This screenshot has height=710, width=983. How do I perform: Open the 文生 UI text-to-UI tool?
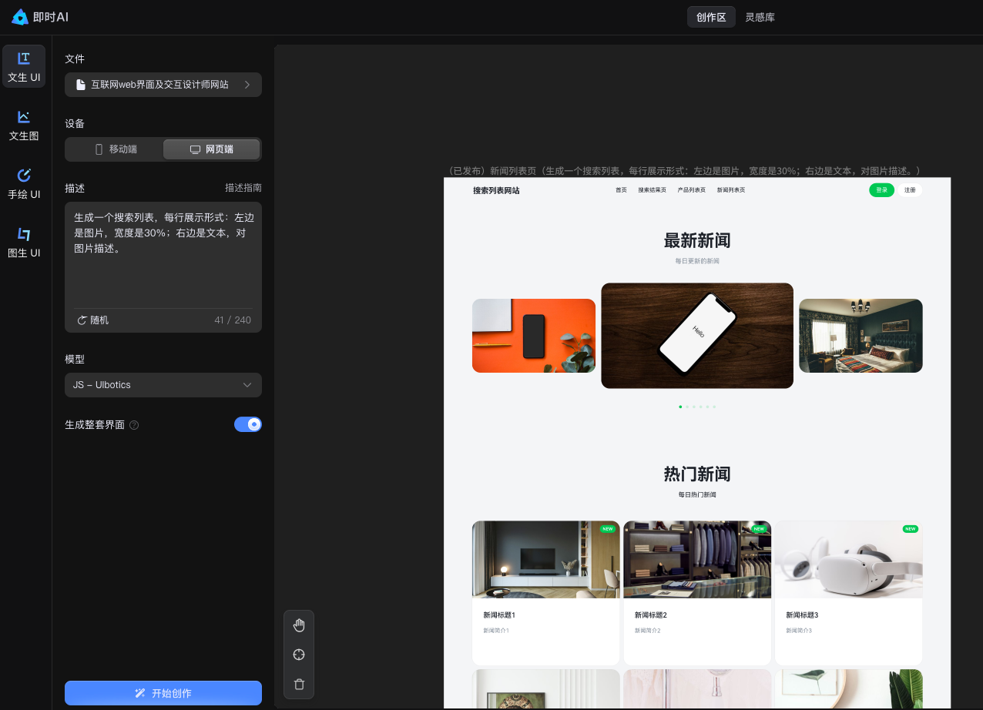point(24,67)
